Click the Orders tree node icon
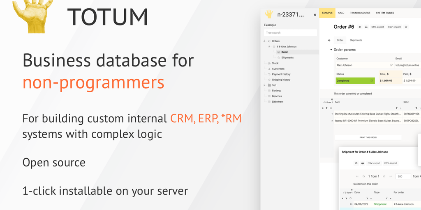Viewport: 421px width, 210px height. coord(269,41)
